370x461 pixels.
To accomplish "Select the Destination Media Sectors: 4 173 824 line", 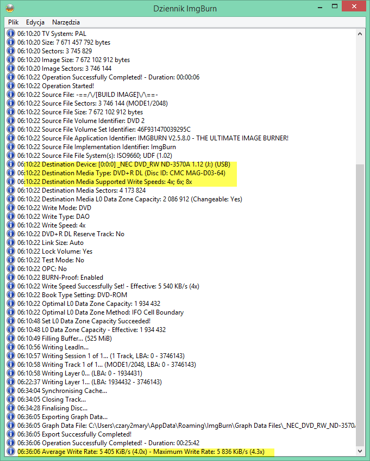I will pos(81,190).
